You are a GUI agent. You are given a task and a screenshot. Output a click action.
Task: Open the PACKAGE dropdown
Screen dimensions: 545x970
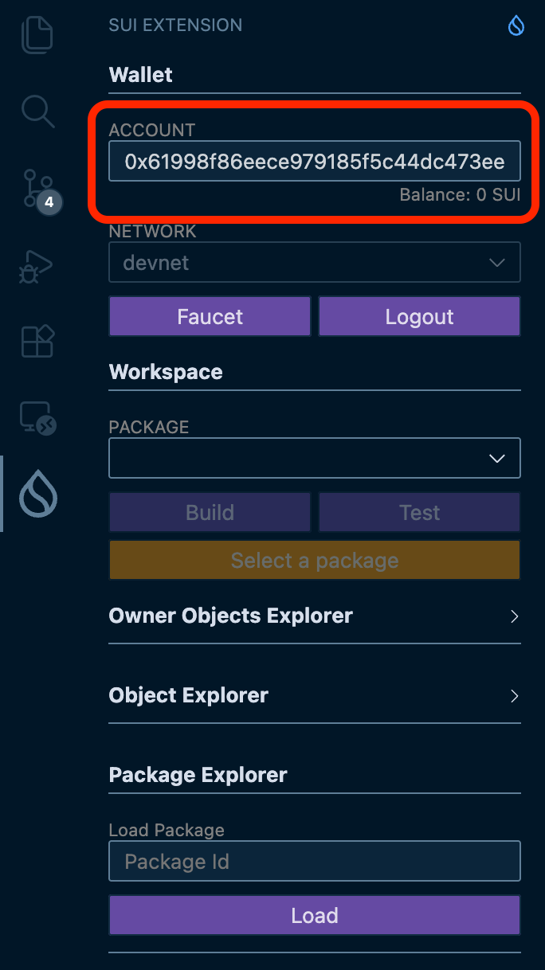click(x=314, y=458)
